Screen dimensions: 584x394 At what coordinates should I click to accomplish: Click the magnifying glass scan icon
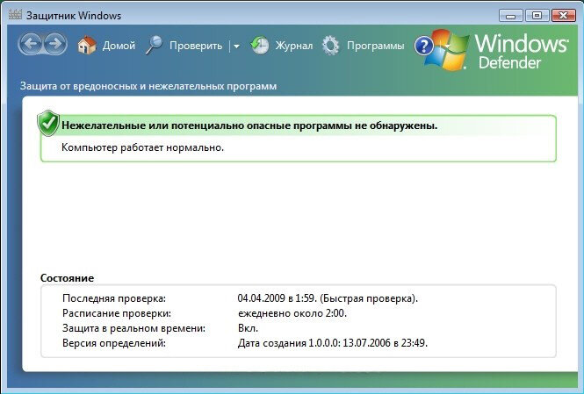click(154, 46)
